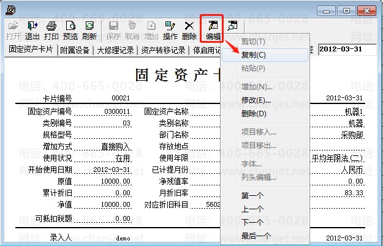Click the 退出 exit toolbar icon
Viewport: 383px width, 246px height.
click(x=32, y=31)
